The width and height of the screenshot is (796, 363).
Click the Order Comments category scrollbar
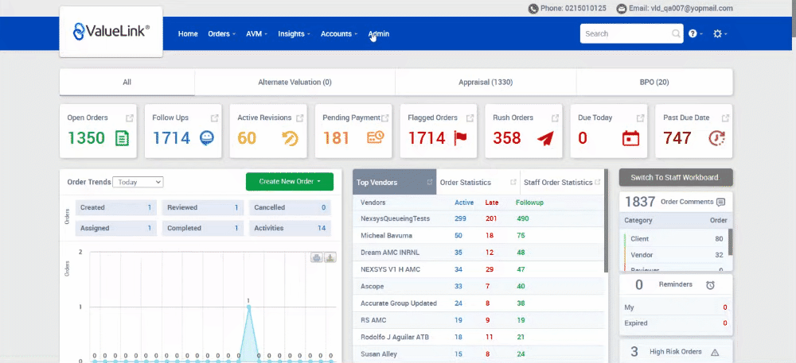[730, 242]
